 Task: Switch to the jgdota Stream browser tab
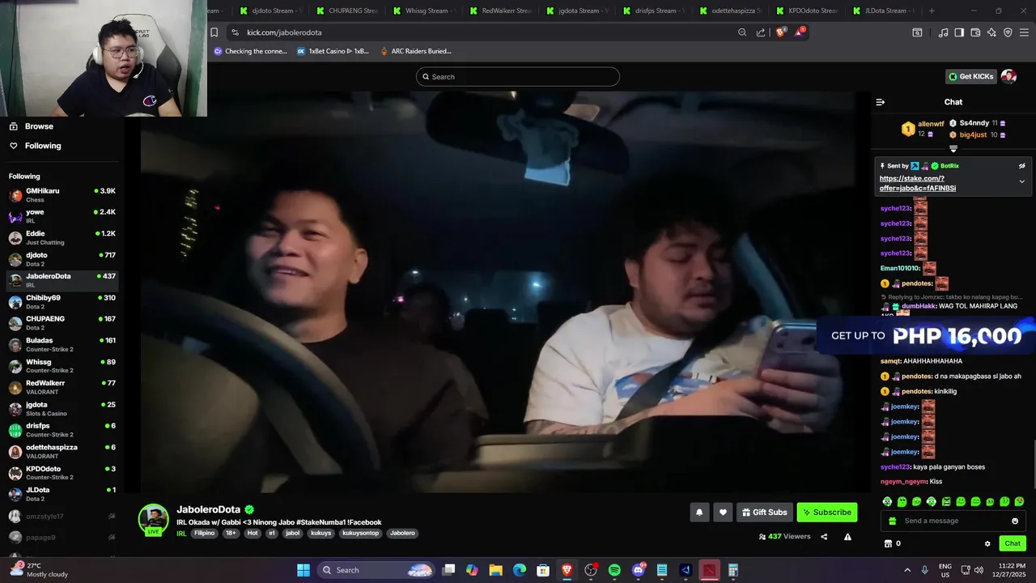pyautogui.click(x=577, y=11)
